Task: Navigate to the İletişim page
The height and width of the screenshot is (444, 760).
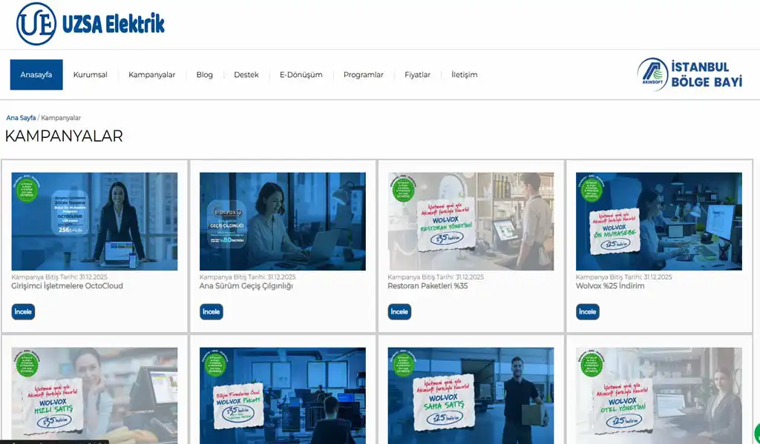Action: click(464, 75)
